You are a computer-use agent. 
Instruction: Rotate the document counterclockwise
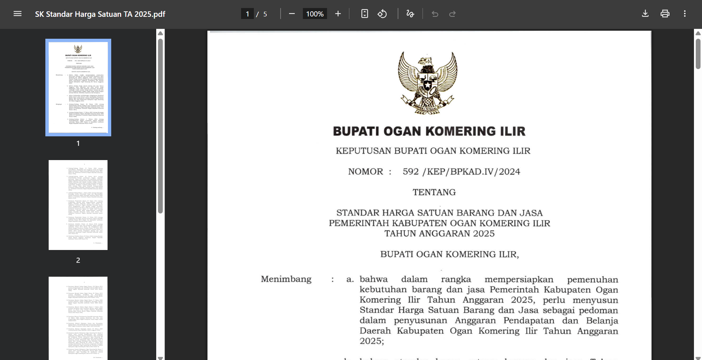(x=382, y=14)
